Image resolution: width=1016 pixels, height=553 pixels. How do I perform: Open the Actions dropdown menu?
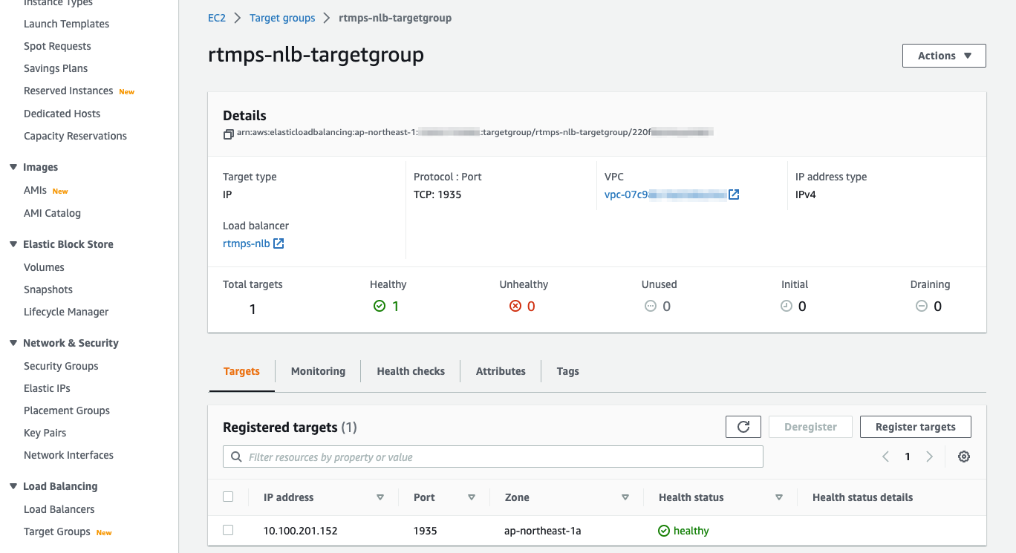pyautogui.click(x=944, y=56)
